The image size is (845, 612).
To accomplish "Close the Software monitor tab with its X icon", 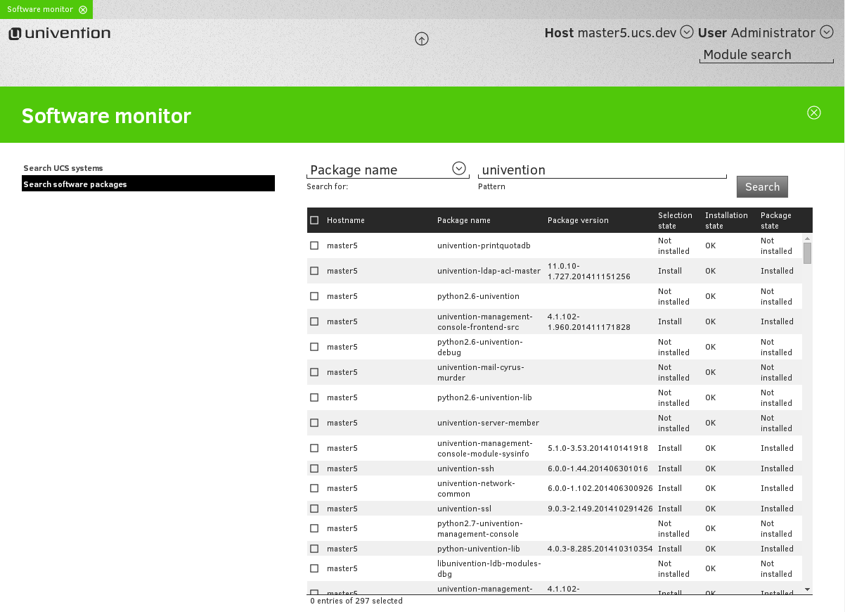I will click(83, 9).
